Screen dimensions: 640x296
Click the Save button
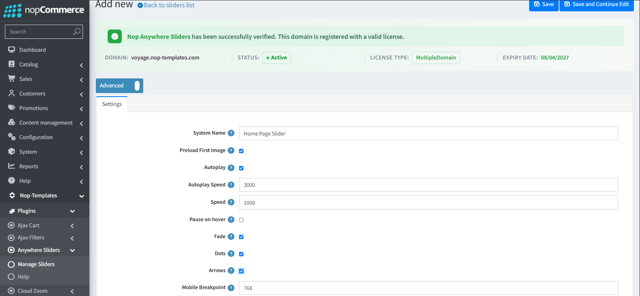tap(544, 4)
